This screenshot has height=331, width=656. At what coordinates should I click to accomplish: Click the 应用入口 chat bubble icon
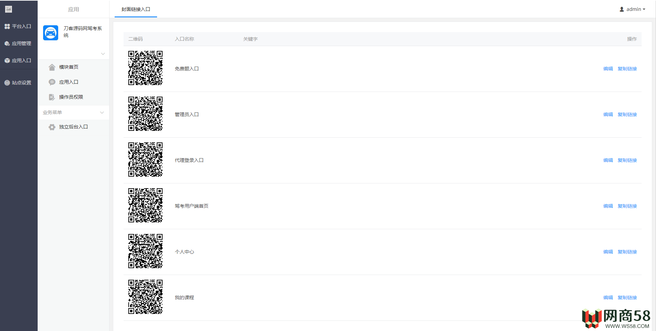[52, 82]
